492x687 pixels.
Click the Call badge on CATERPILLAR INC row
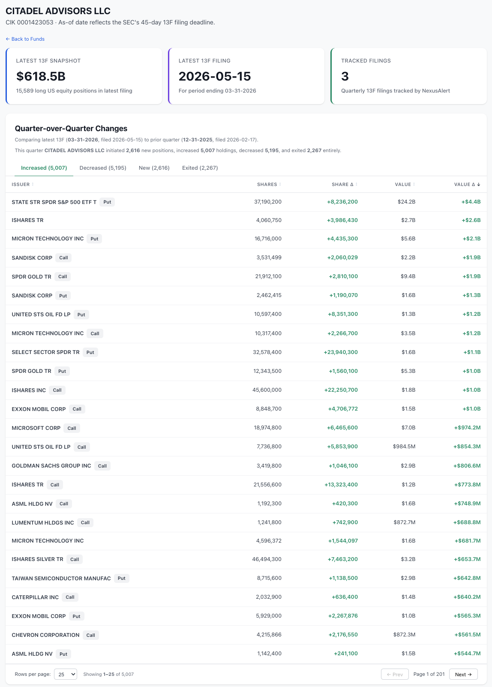click(70, 597)
